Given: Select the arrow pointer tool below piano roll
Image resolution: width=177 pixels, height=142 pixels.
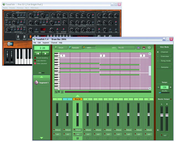Looking at the screenshot, I should point(59,92).
